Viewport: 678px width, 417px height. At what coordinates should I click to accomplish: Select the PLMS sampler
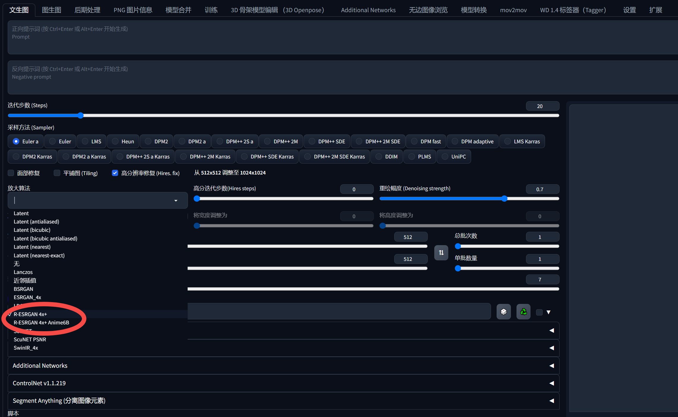click(420, 157)
